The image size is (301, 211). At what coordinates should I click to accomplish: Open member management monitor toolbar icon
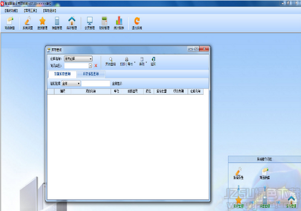click(x=90, y=21)
